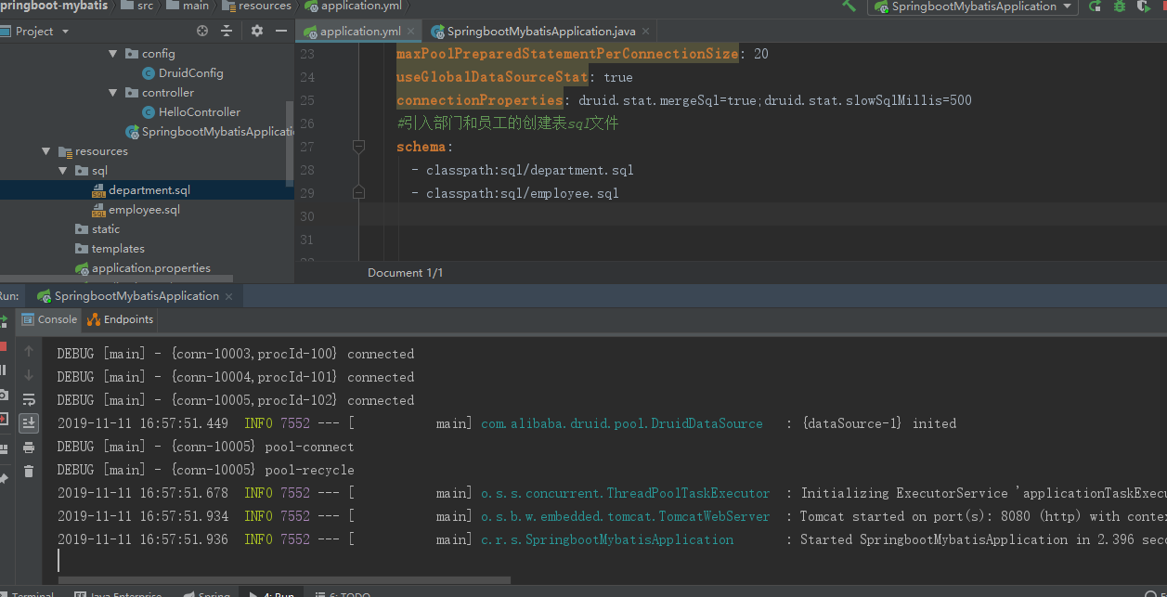Viewport: 1167px width, 597px height.
Task: Clear console with the trash icon
Action: (x=29, y=472)
